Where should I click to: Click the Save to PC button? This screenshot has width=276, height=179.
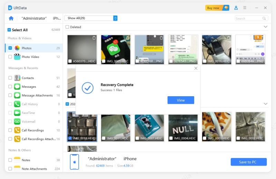tap(248, 162)
